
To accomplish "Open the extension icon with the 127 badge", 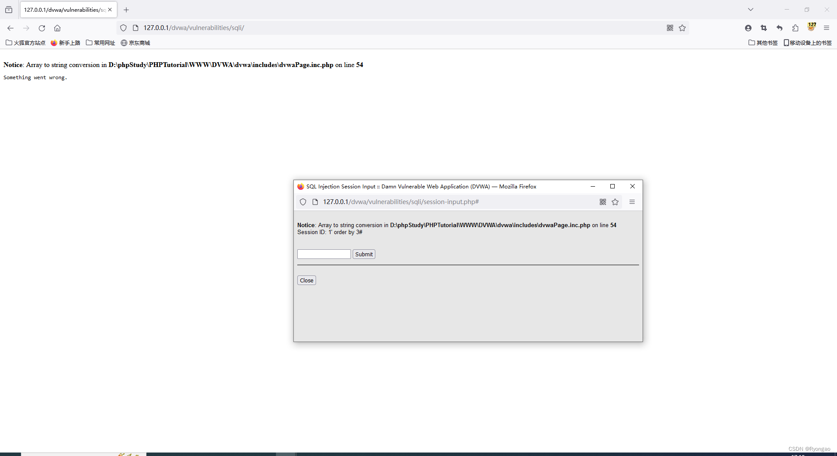I will point(811,27).
